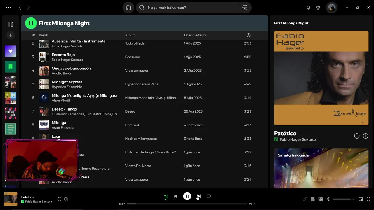Viewport: 374px width, 210px height.
Task: Open the Zona de Riesgo album artwork
Action: [x=321, y=78]
